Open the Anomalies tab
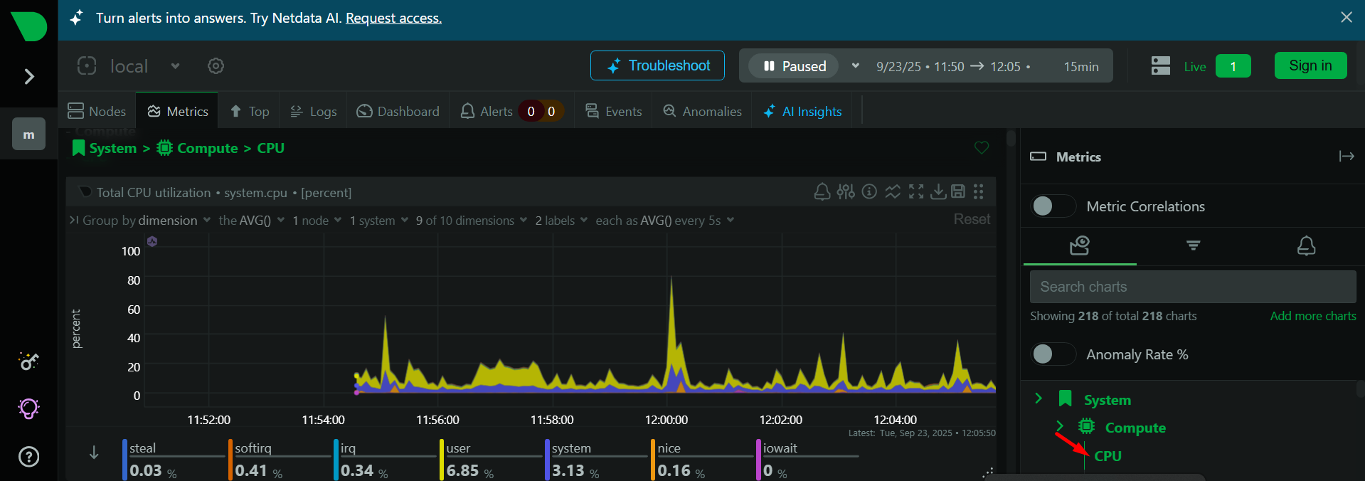1365x481 pixels. click(702, 112)
